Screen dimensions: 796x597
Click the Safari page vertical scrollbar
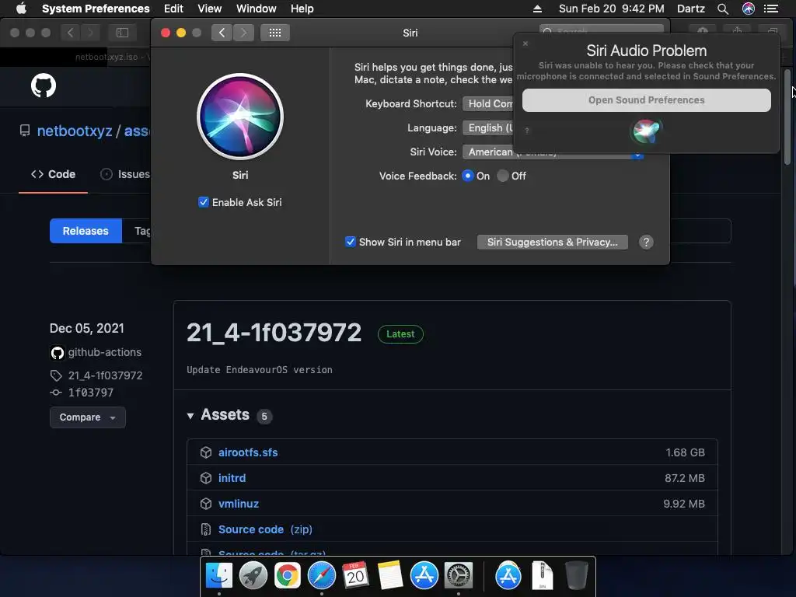pyautogui.click(x=787, y=117)
